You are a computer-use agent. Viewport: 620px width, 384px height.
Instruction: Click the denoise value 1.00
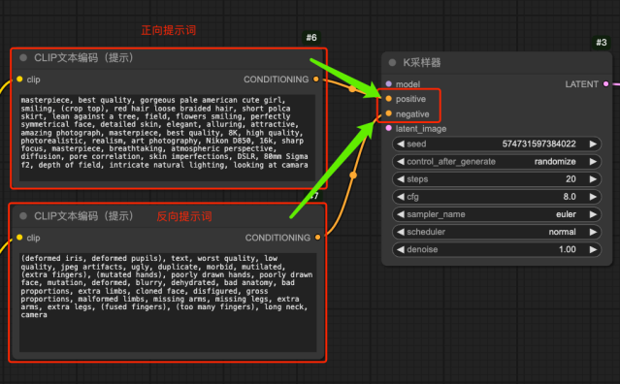(567, 249)
